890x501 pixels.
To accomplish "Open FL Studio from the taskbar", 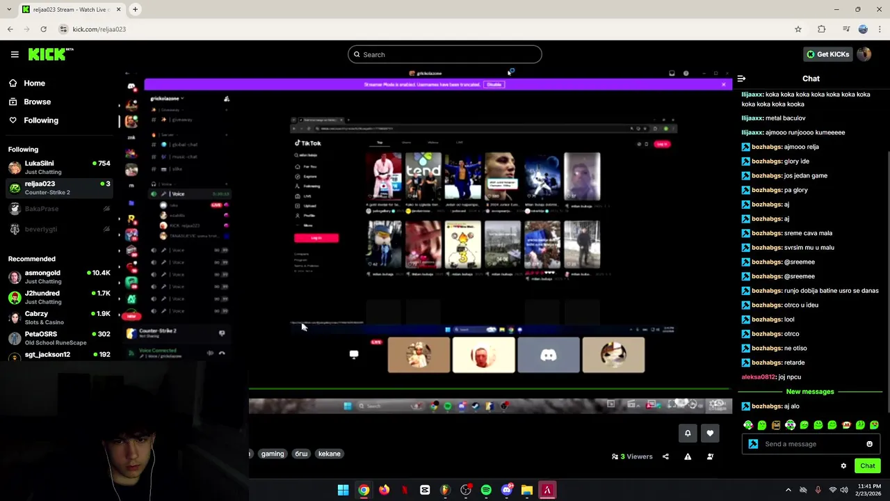I will (445, 490).
